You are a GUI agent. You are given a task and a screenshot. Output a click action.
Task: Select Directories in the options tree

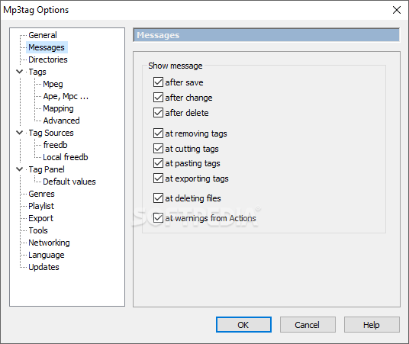coord(48,59)
